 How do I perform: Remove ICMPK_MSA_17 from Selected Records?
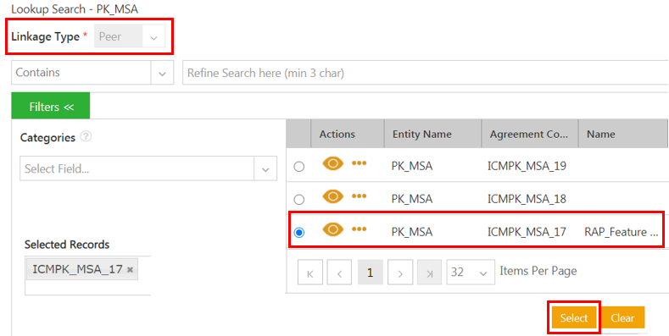coord(130,270)
